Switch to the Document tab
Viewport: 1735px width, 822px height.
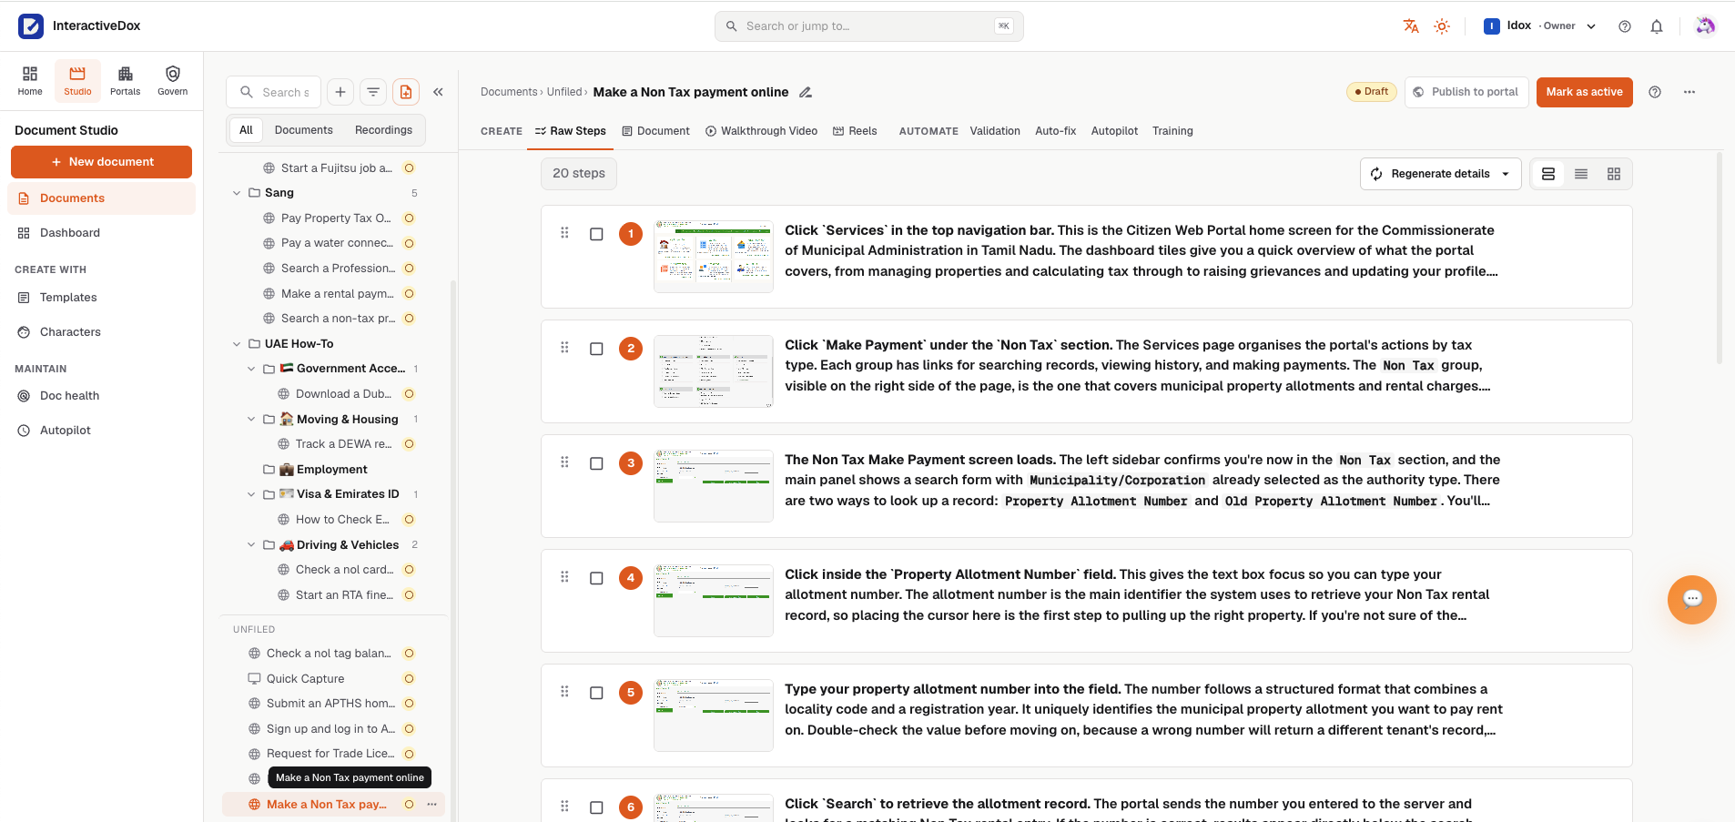point(655,131)
